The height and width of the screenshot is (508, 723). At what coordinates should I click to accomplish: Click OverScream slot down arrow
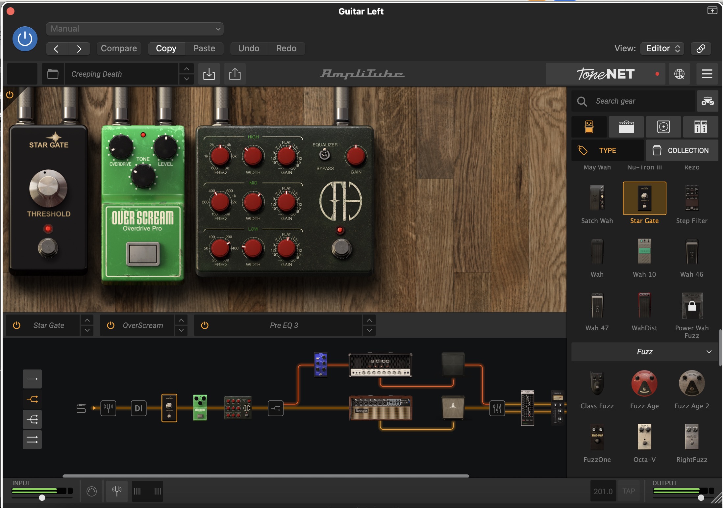(x=181, y=330)
